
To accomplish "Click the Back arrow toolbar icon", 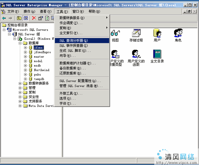I will [x=4, y=18].
